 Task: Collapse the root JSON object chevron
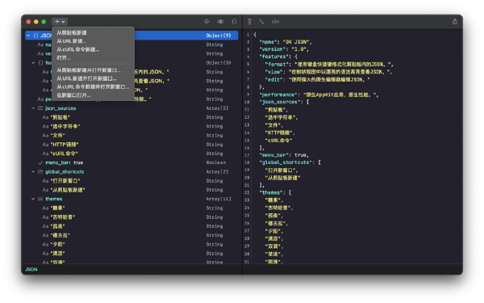click(x=28, y=36)
